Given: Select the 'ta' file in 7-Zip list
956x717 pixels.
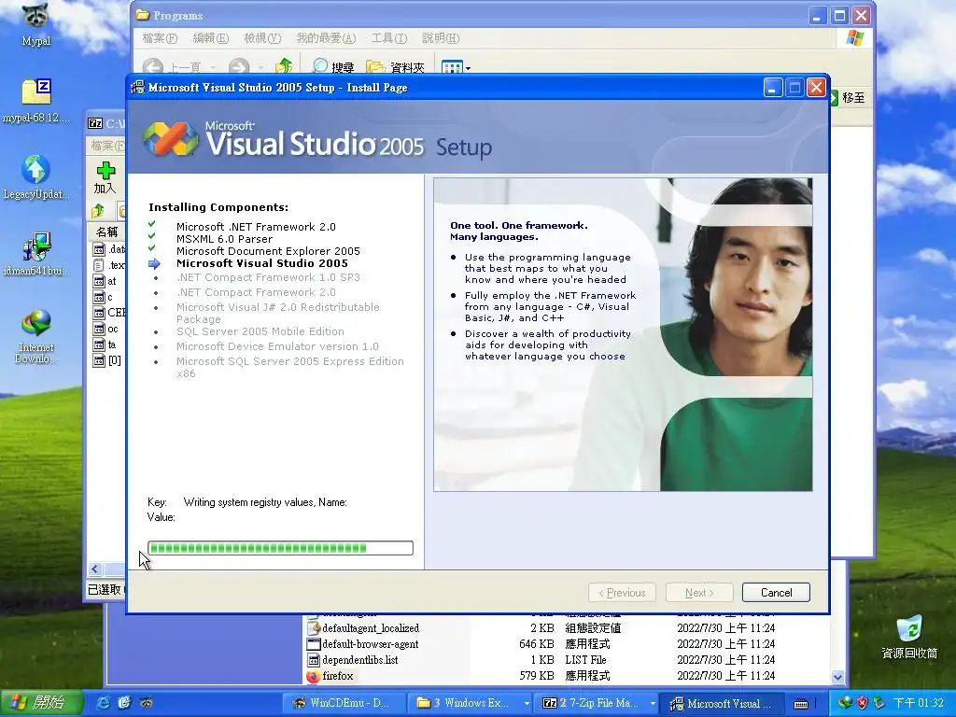Looking at the screenshot, I should coord(105,344).
